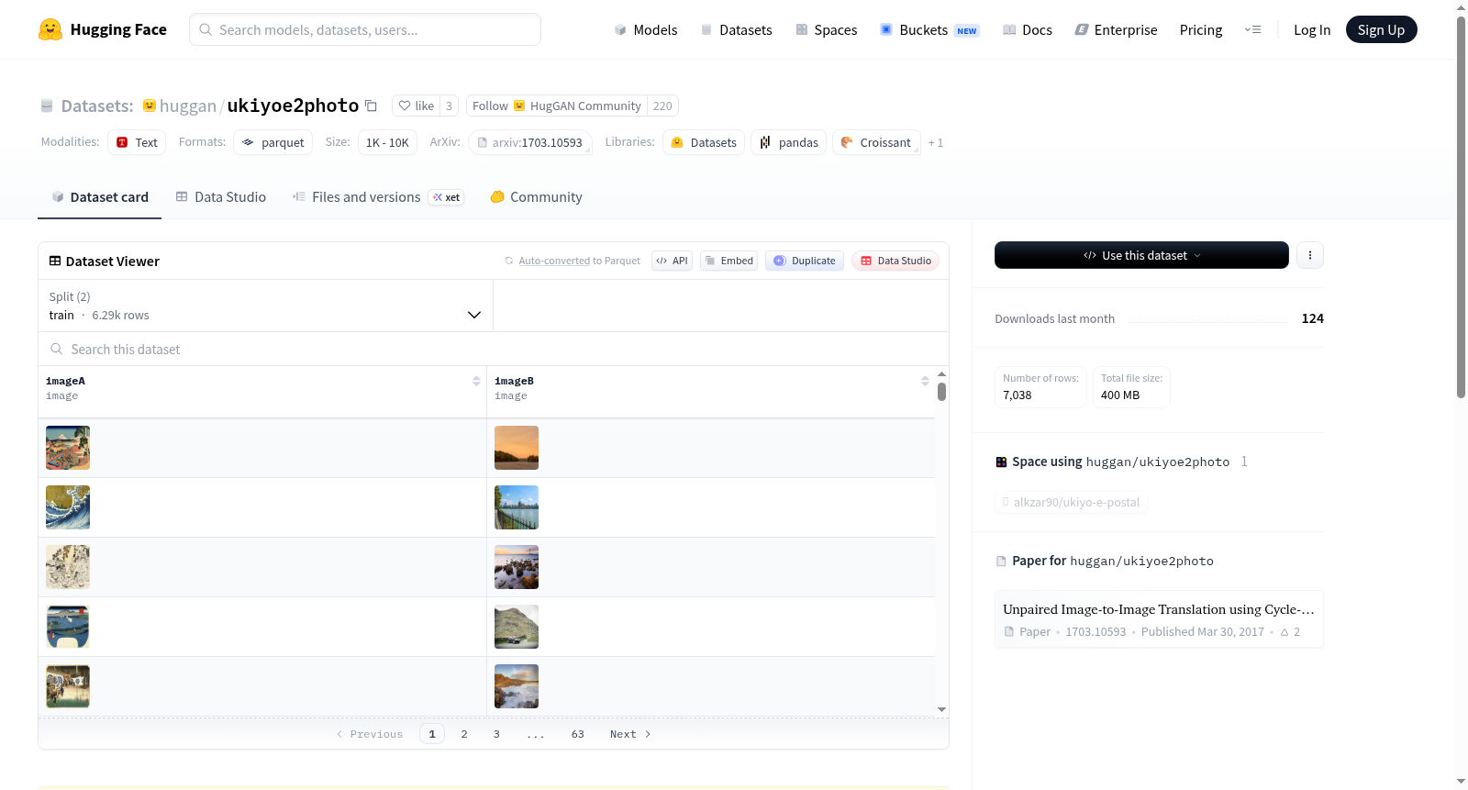Screen dimensions: 1468x790
Task: Sort by the imageA column
Action: point(476,381)
